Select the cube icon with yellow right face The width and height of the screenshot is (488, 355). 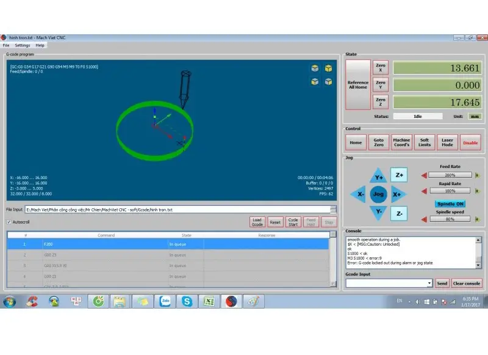click(328, 82)
